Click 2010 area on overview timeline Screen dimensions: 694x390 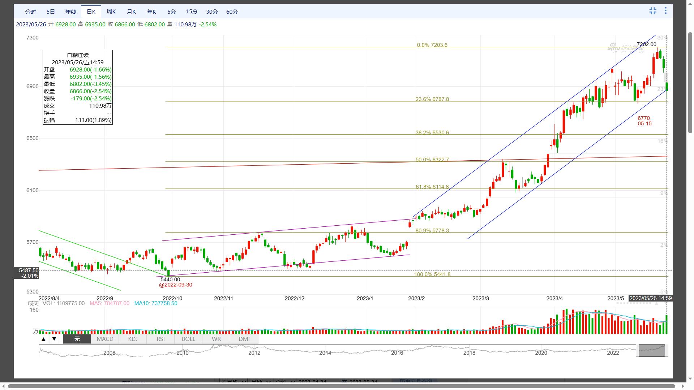183,352
